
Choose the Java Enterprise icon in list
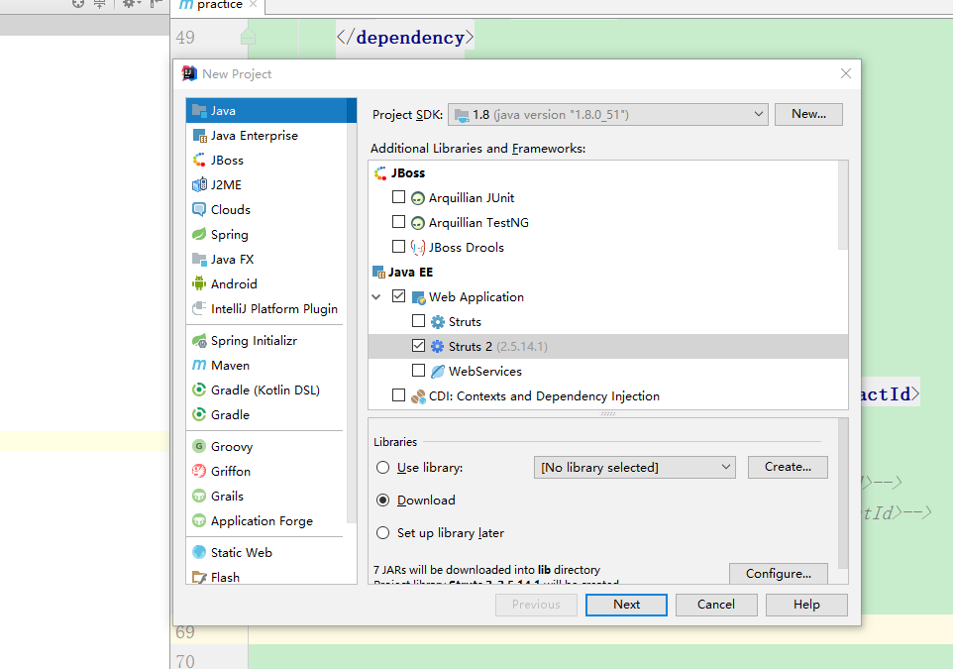[x=199, y=136]
